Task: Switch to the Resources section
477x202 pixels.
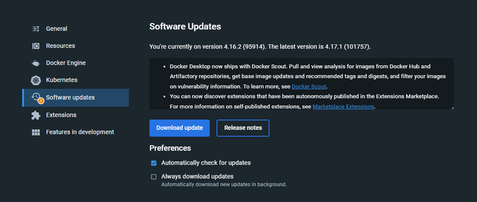Action: (61, 46)
